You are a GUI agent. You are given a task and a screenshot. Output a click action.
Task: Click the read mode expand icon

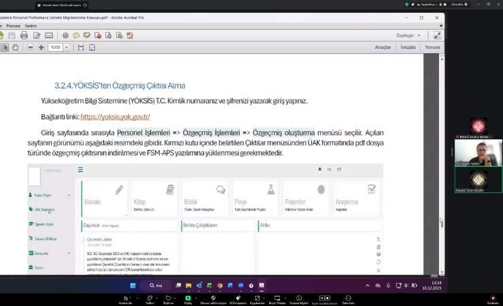(437, 35)
